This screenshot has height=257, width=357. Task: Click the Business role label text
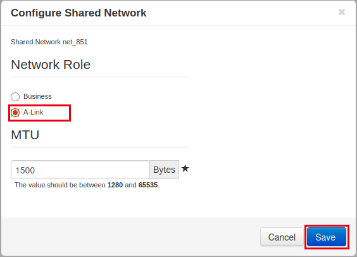pos(37,96)
